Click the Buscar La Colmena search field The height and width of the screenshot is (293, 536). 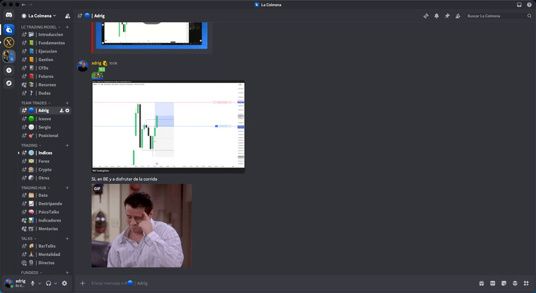pyautogui.click(x=499, y=16)
